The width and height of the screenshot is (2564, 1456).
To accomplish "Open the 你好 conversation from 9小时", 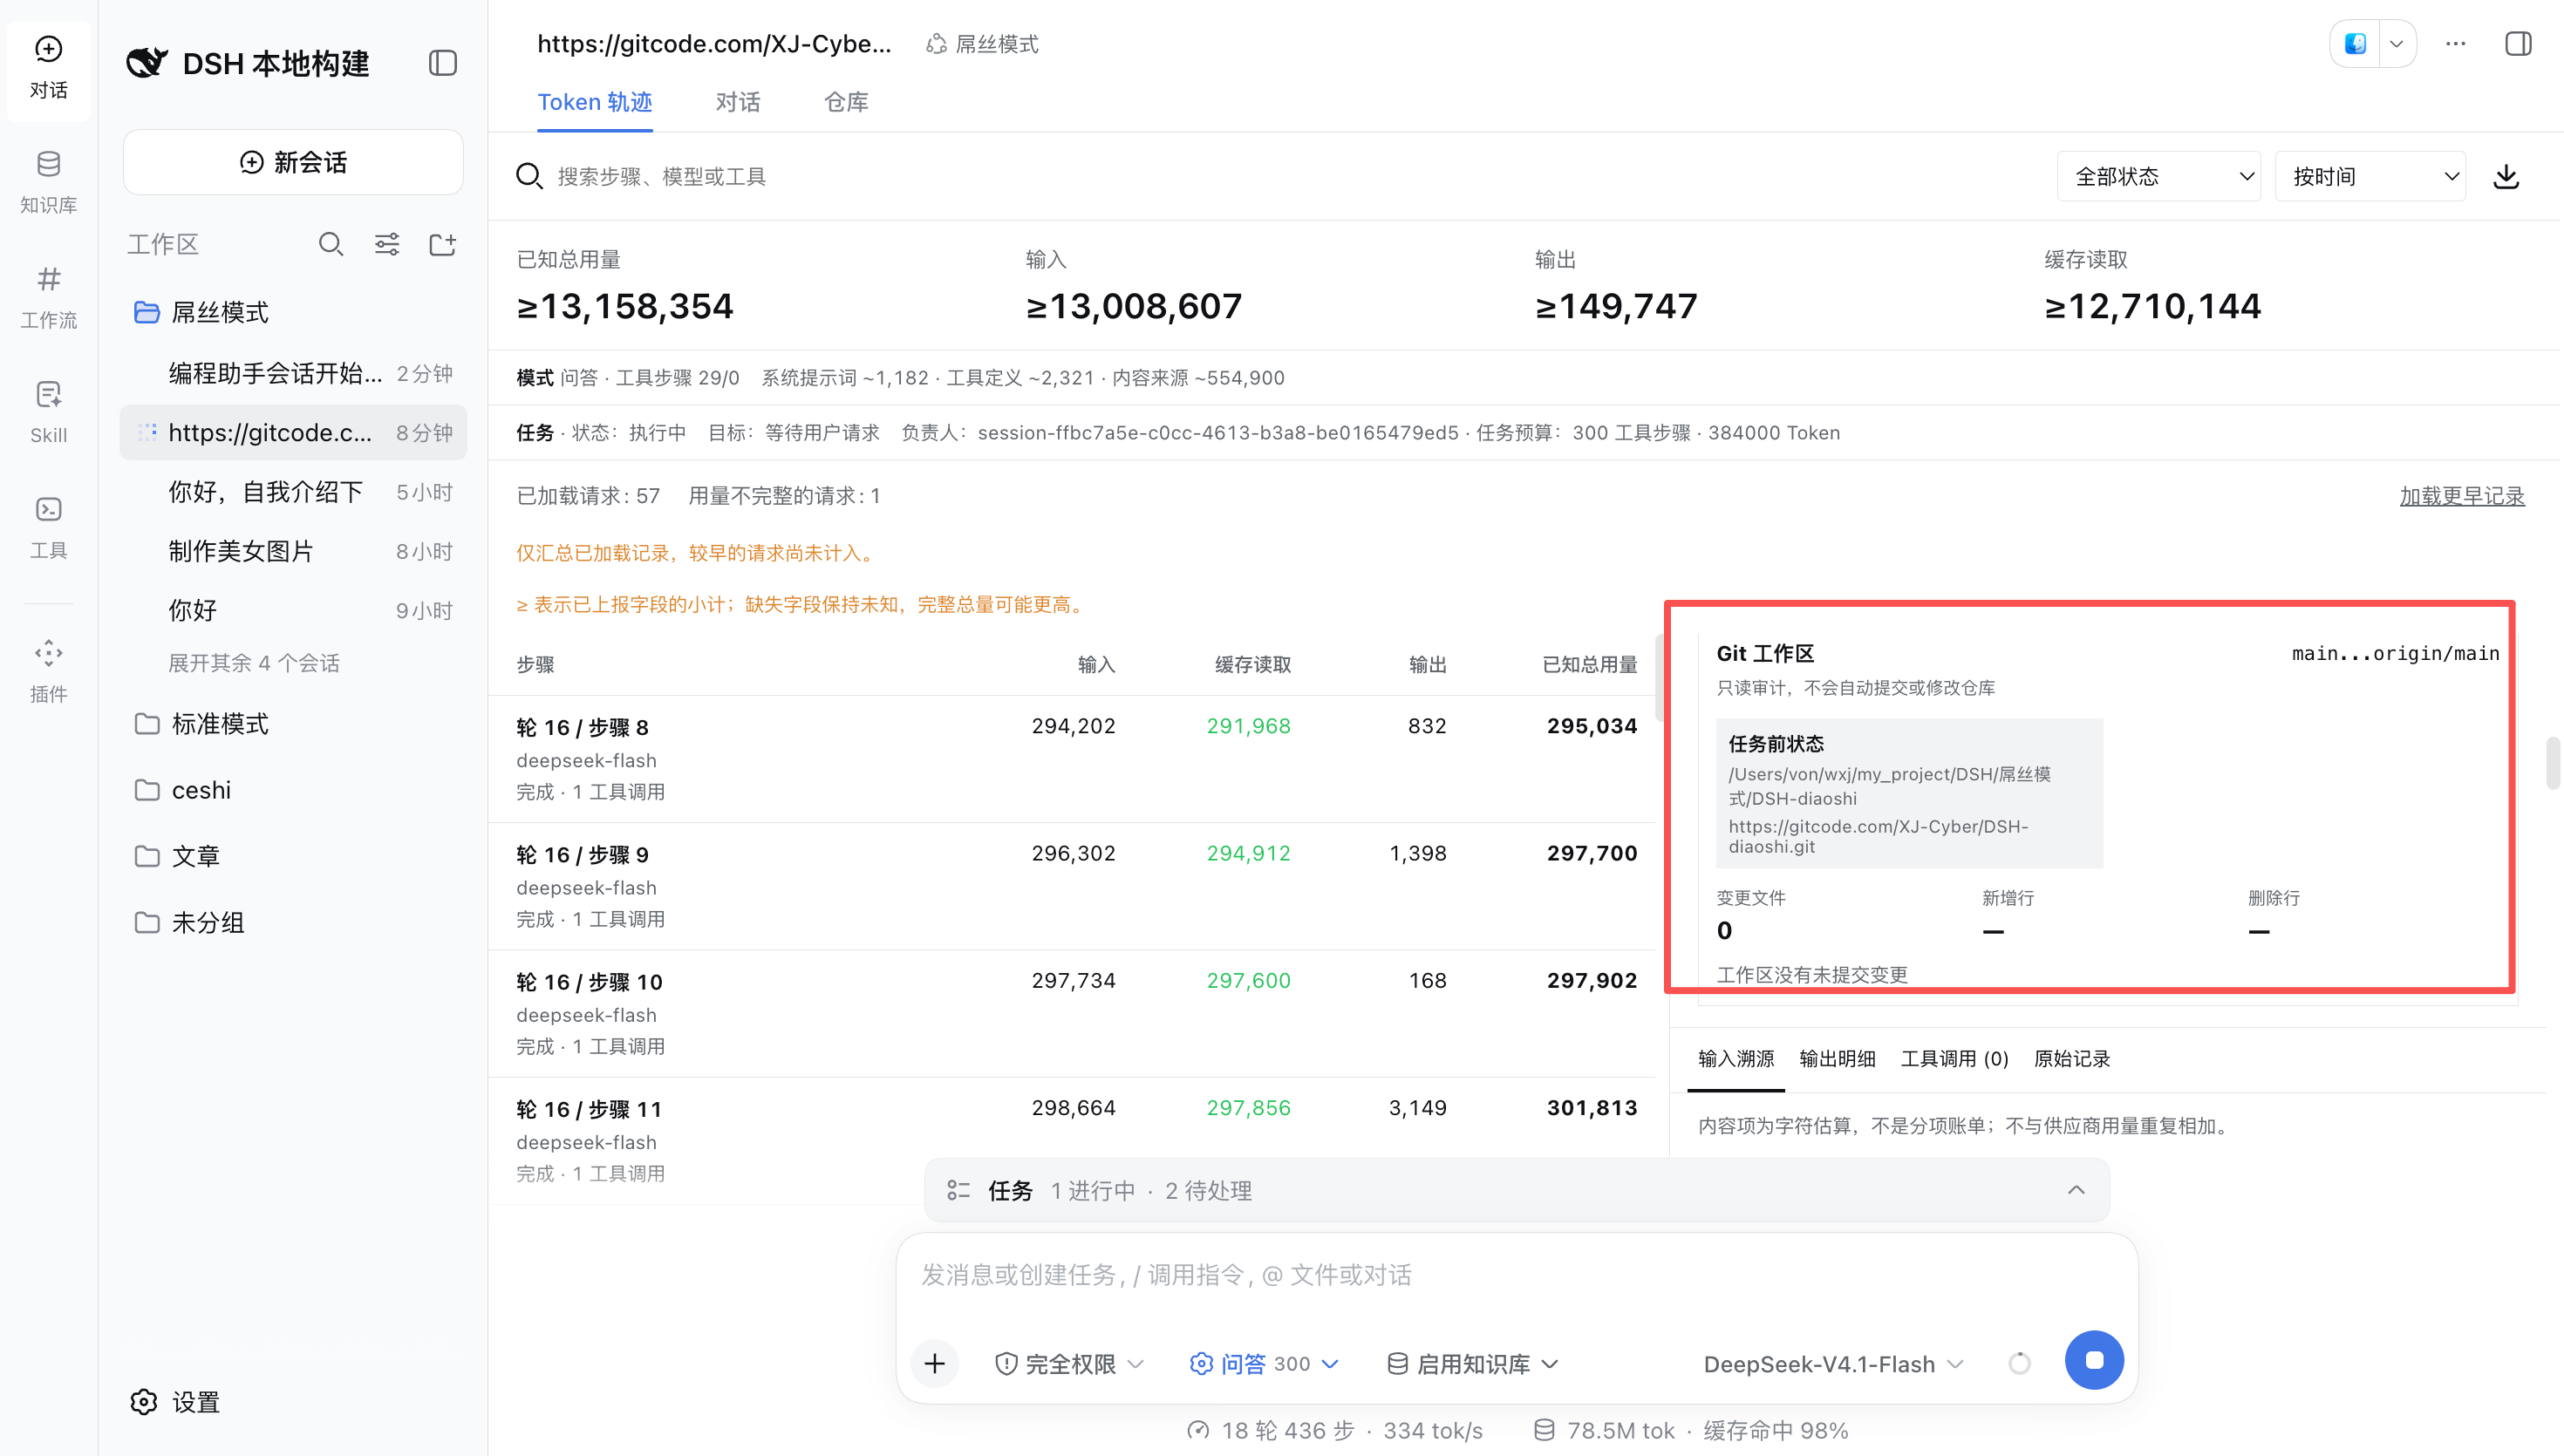I will 293,610.
